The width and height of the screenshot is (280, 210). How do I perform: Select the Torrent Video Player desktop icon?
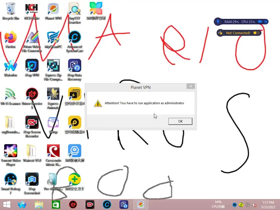point(11,155)
